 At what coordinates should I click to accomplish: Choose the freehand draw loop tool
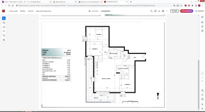pos(4,31)
